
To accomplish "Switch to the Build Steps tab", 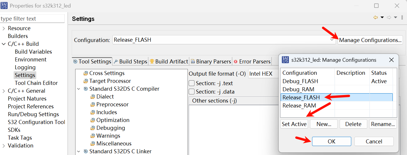I will tap(130, 61).
